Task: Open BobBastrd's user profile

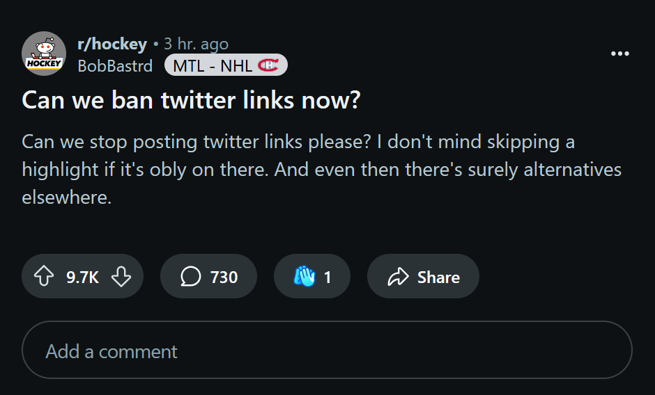Action: tap(115, 66)
